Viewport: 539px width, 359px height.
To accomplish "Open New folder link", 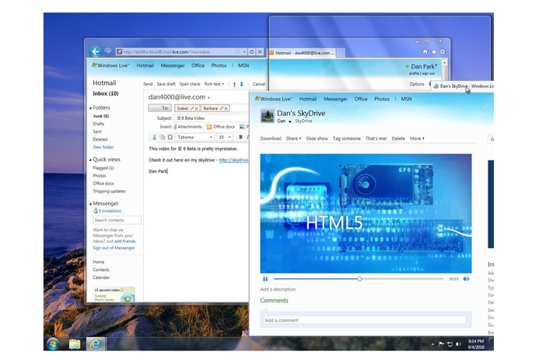I will click(103, 147).
